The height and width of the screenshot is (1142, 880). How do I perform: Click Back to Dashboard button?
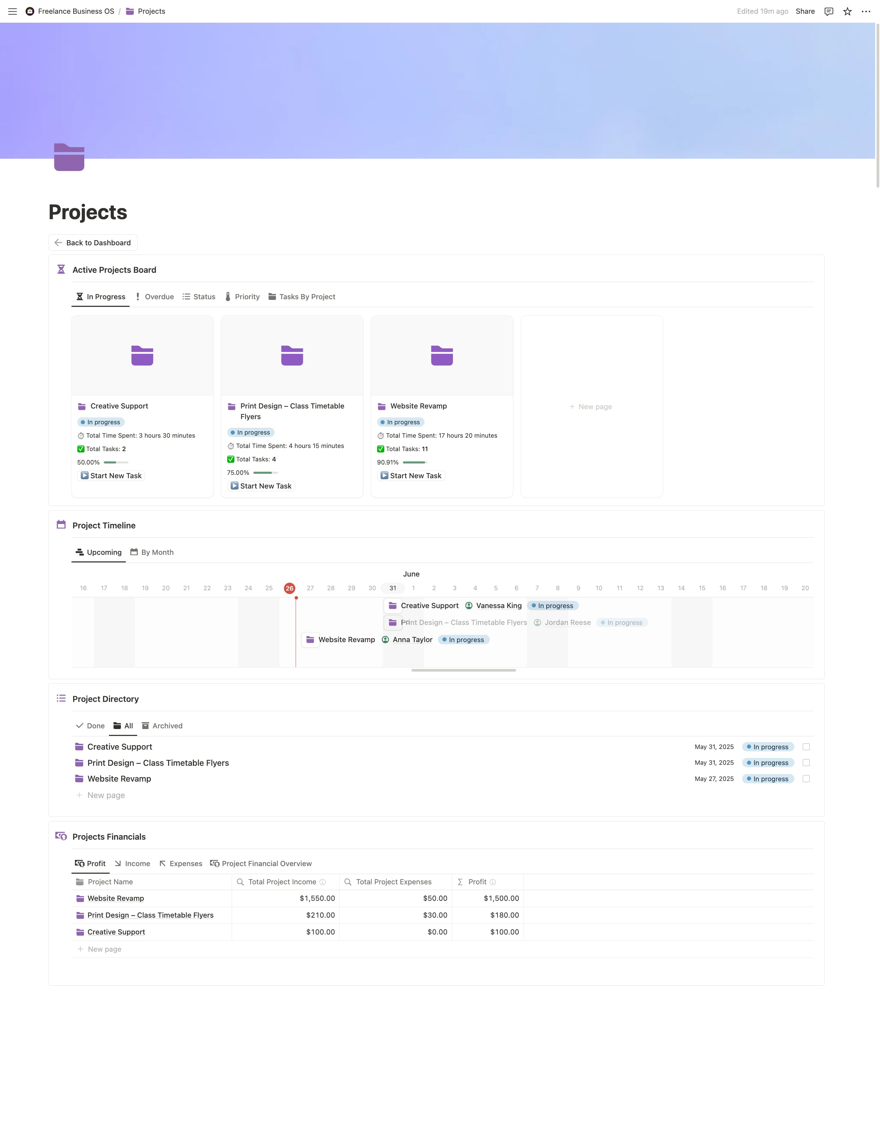[x=93, y=243]
